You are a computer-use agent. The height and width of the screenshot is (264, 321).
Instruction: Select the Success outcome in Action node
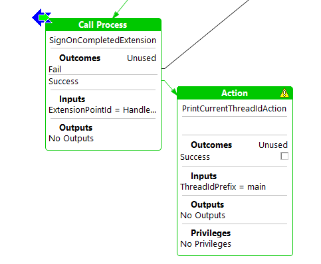195,157
